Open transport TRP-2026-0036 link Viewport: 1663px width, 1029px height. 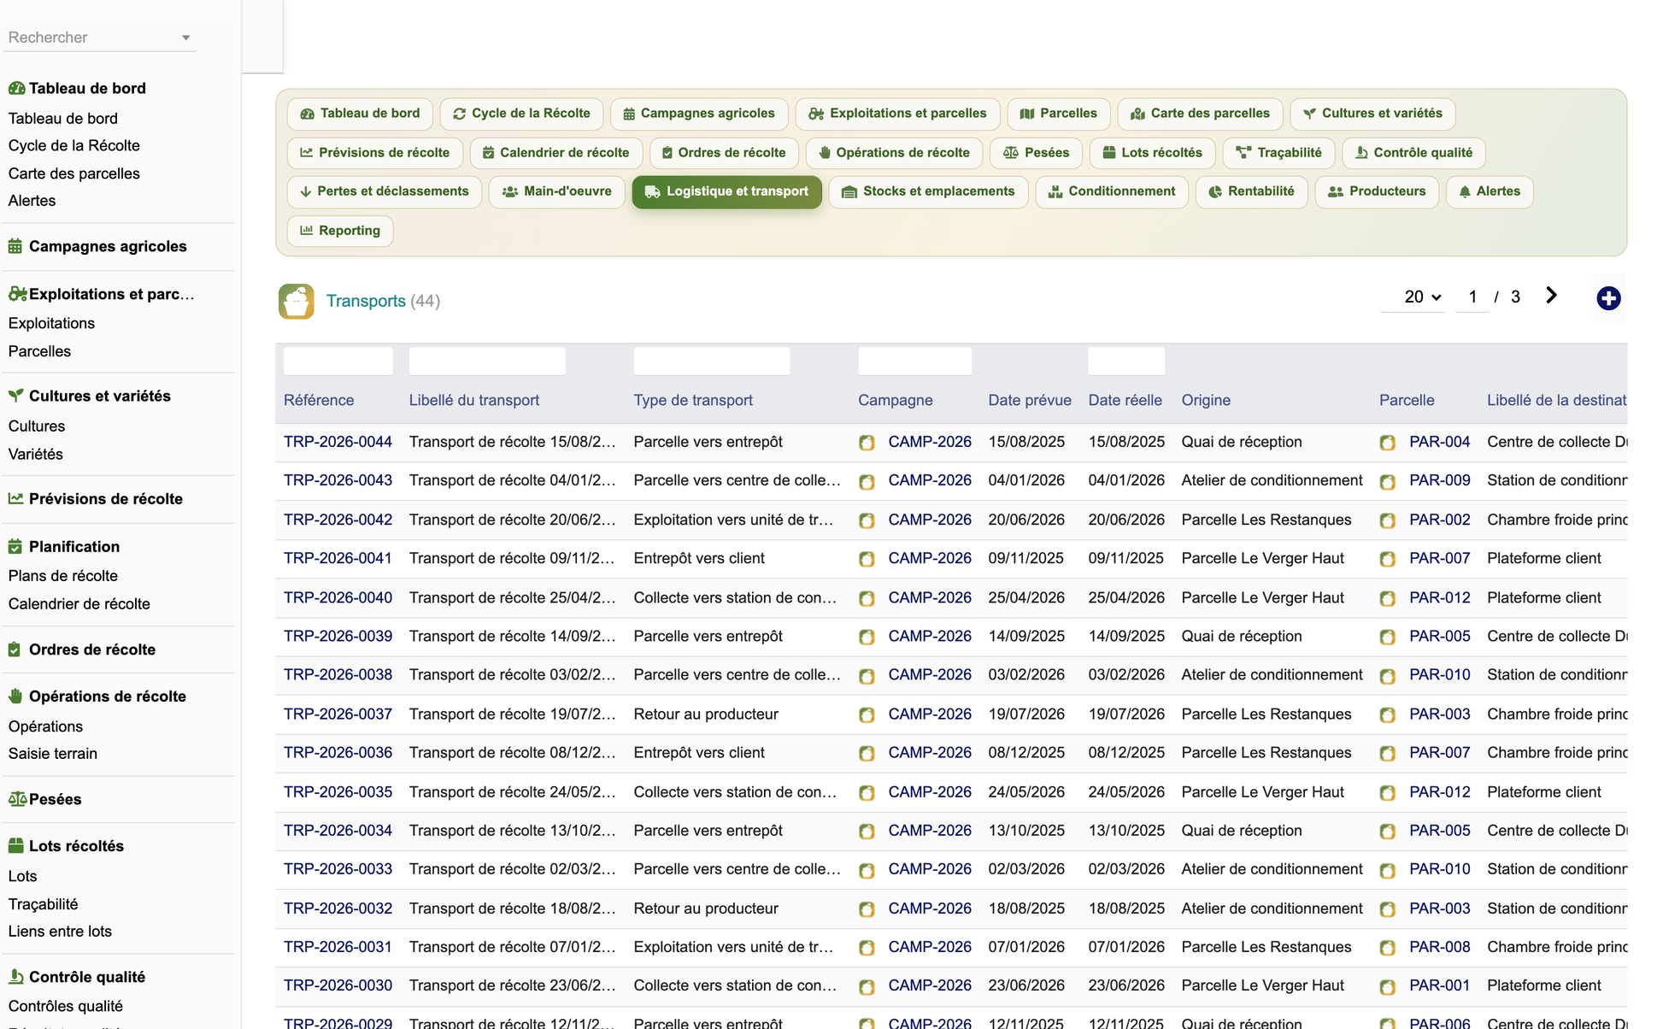(x=338, y=752)
